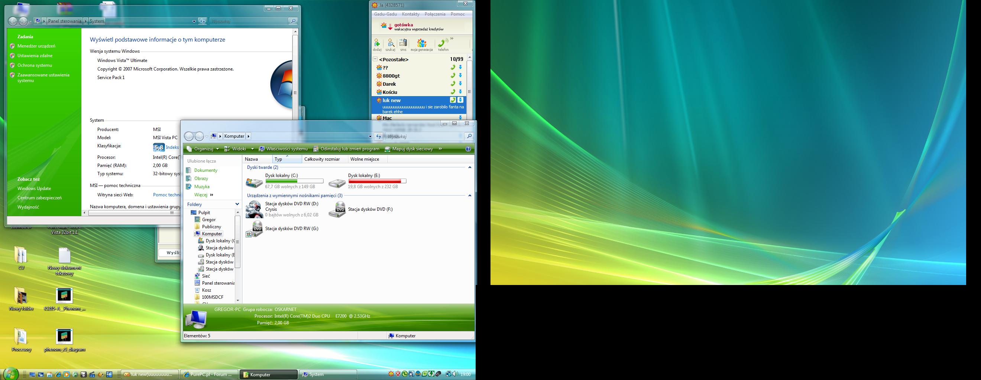The image size is (981, 380).
Task: Open Internet Explorer from quick launch
Action: coord(58,374)
